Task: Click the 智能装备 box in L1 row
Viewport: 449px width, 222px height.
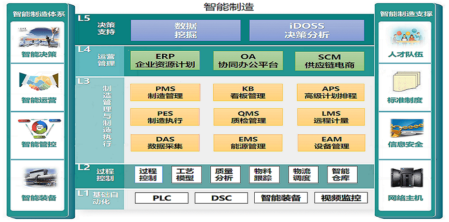Action: (281, 198)
